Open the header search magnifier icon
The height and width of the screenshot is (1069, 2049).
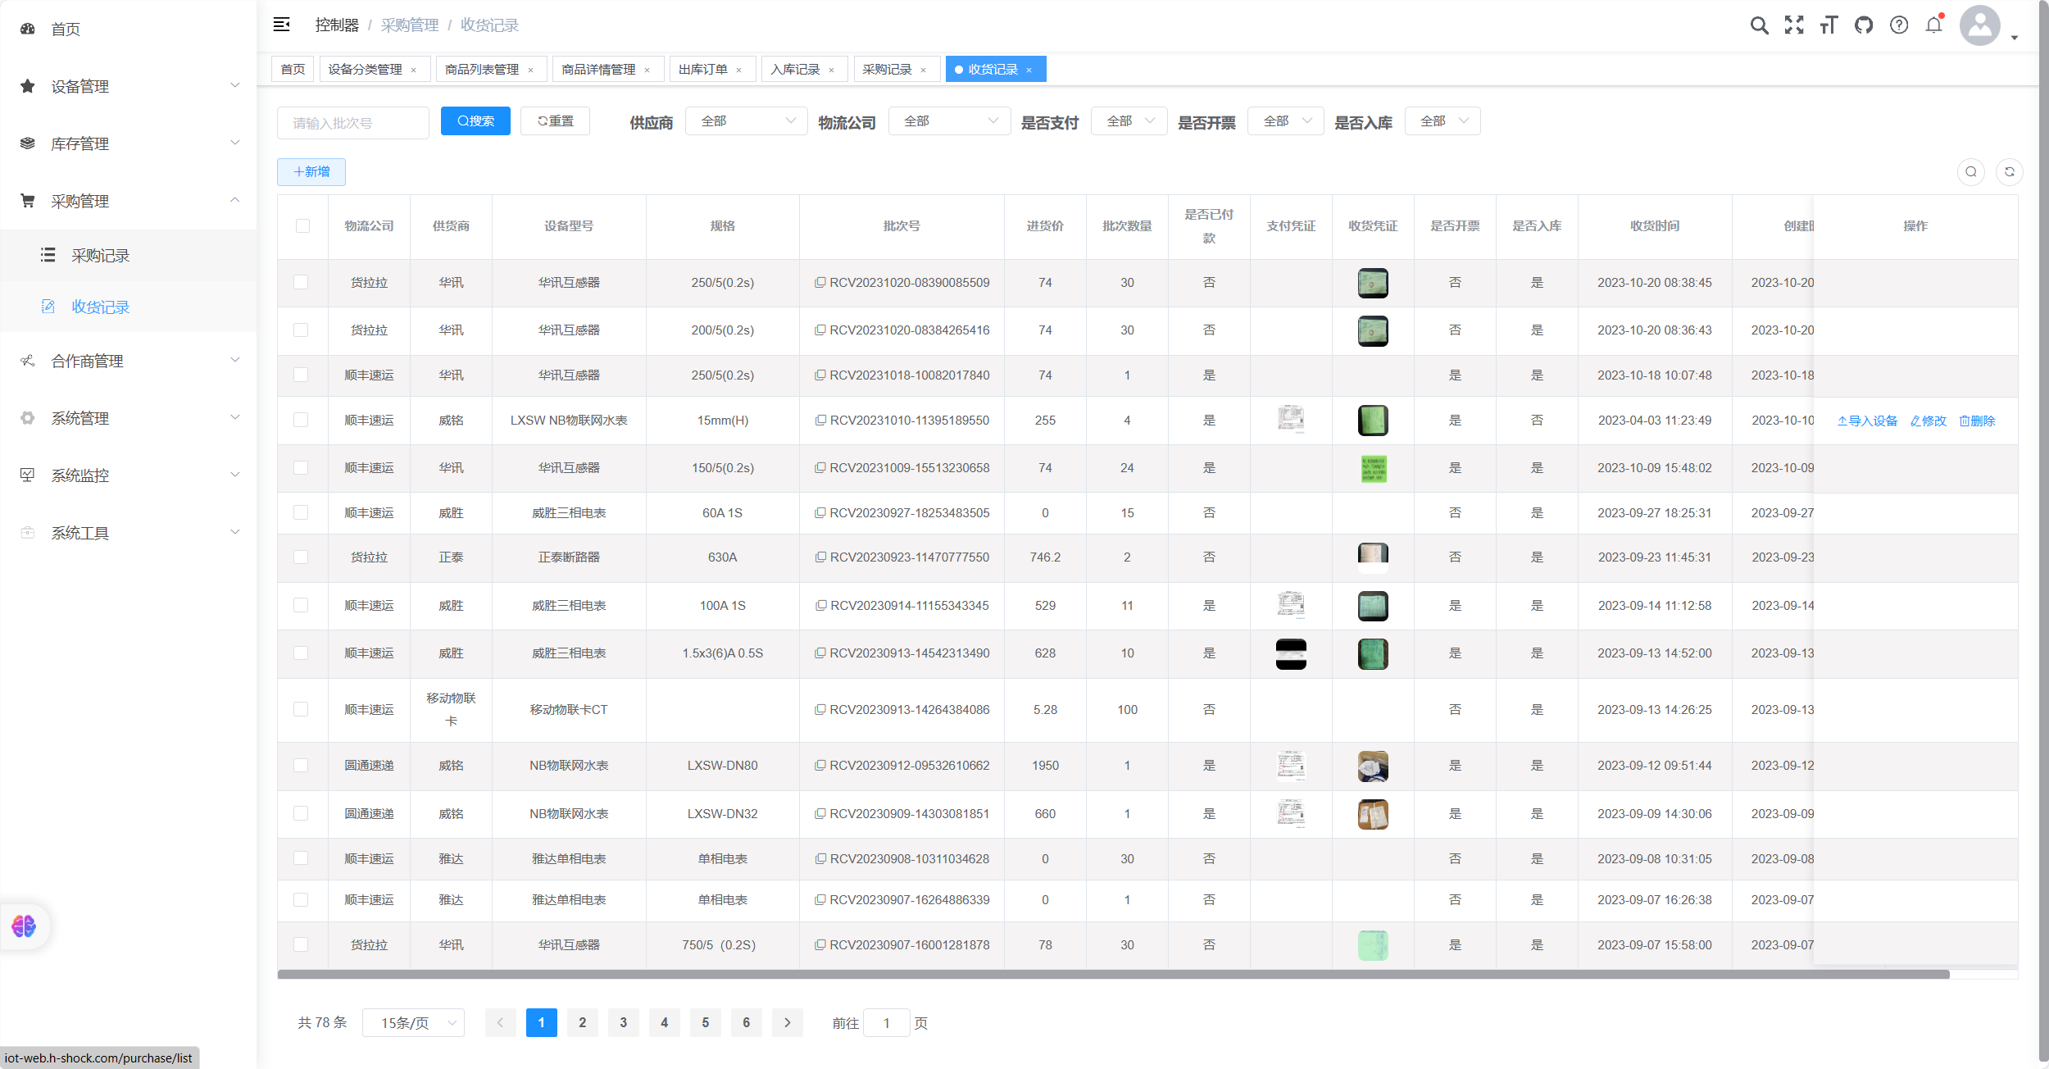tap(1759, 25)
